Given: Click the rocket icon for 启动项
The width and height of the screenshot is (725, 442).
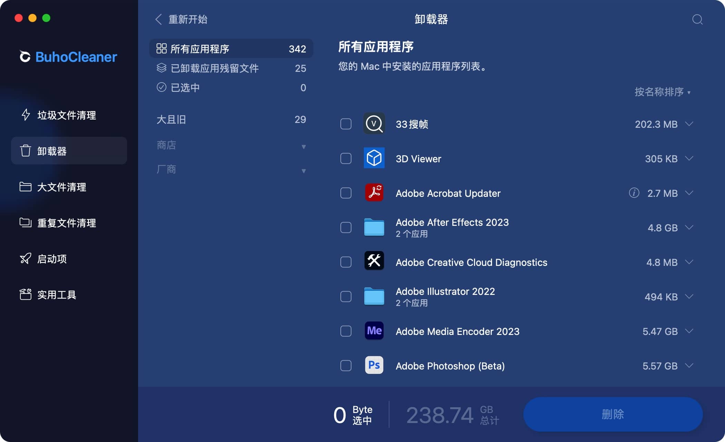Looking at the screenshot, I should 26,259.
